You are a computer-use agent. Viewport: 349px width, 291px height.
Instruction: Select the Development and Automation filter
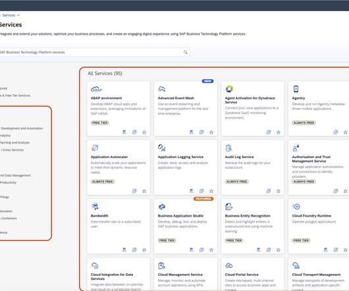(22, 128)
